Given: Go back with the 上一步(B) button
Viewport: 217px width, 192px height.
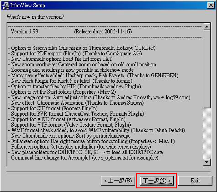Looking at the screenshot, I should [118, 181].
